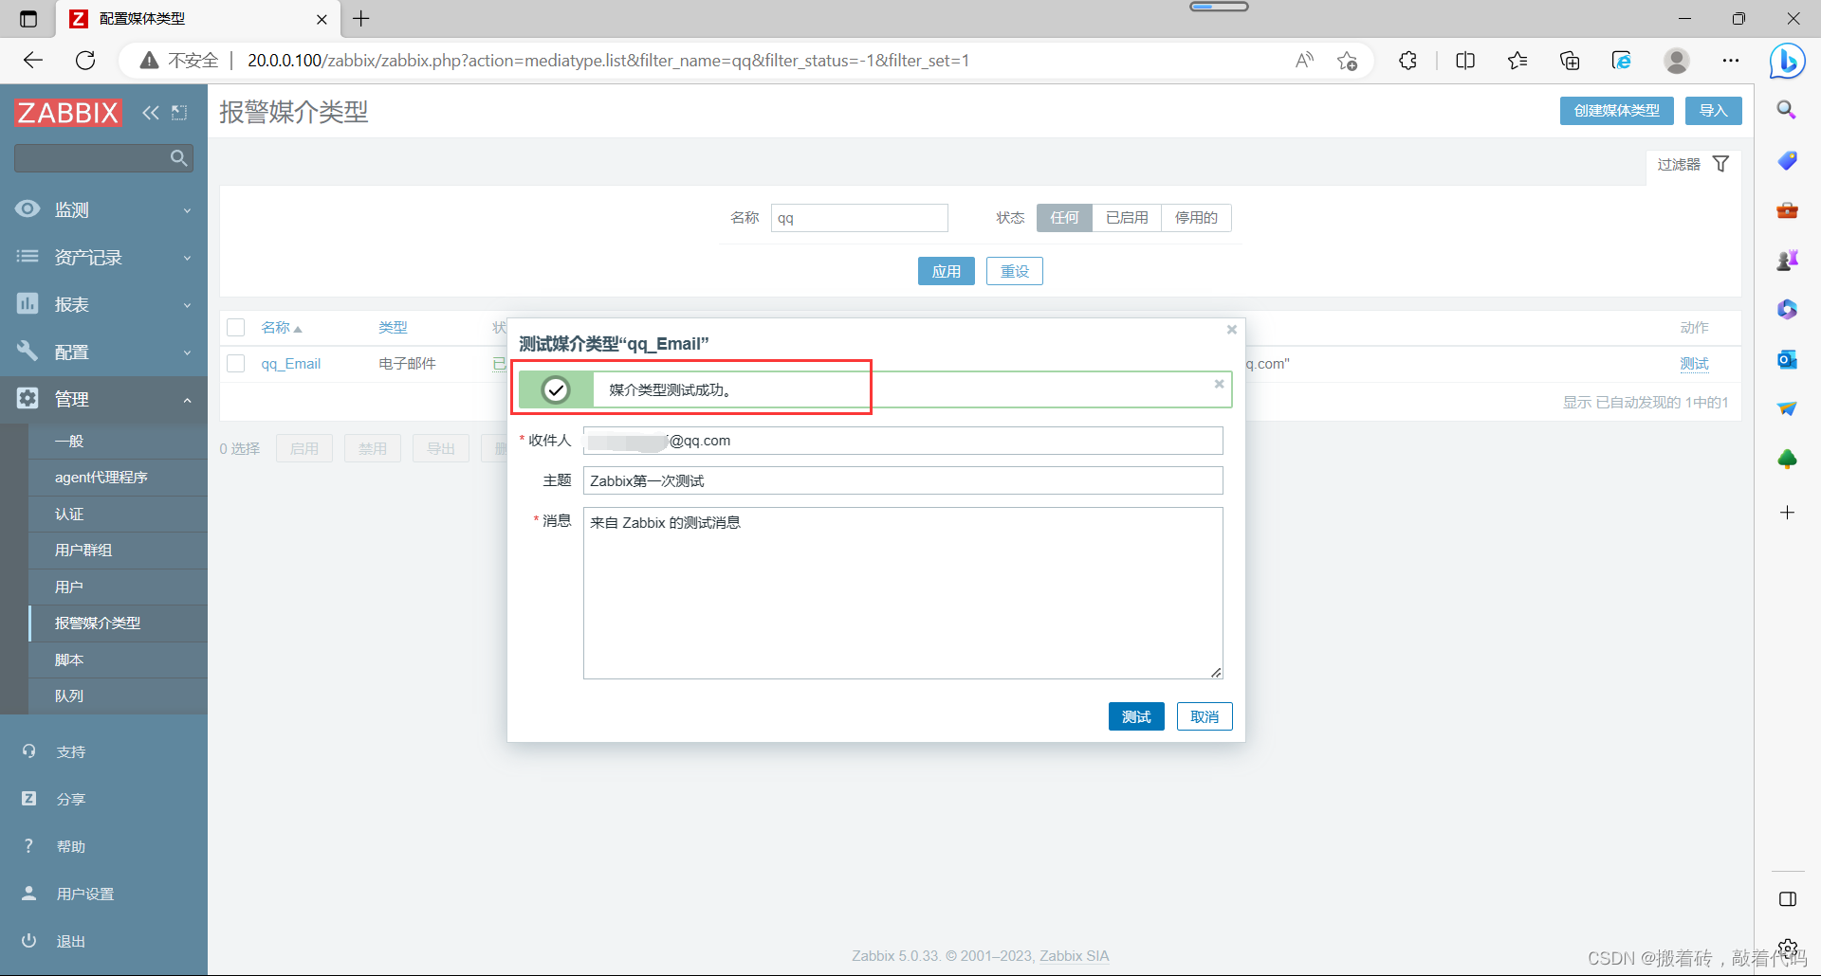Open the filter funnel icon
The width and height of the screenshot is (1821, 976).
click(1720, 164)
